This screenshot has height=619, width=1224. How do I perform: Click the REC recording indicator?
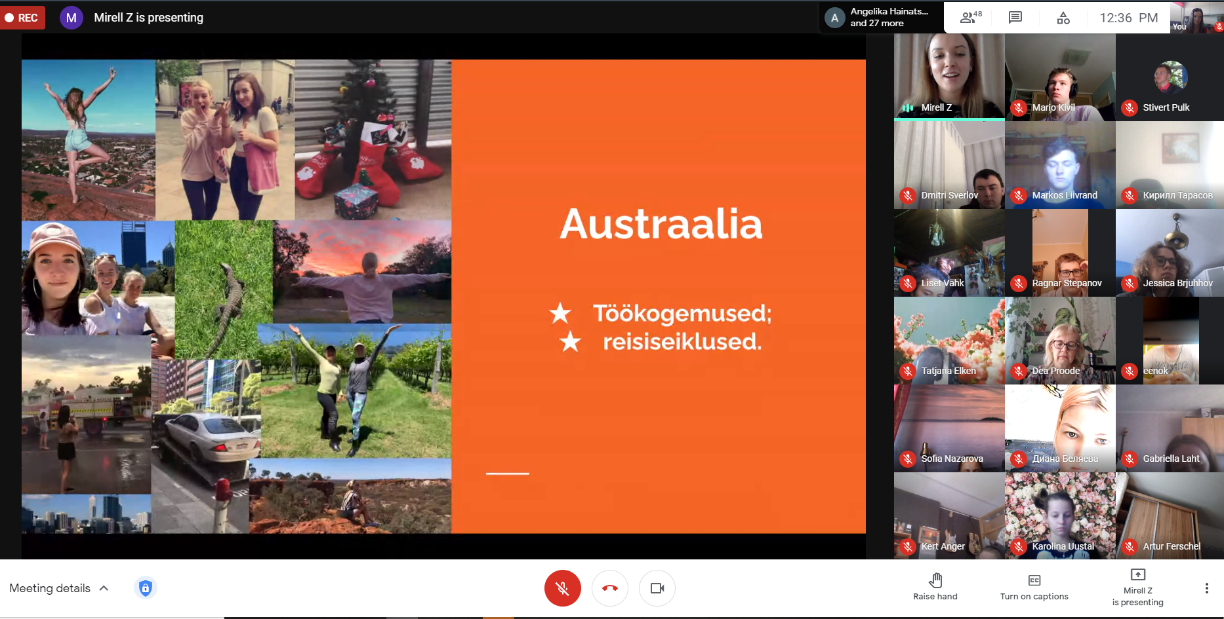[22, 18]
